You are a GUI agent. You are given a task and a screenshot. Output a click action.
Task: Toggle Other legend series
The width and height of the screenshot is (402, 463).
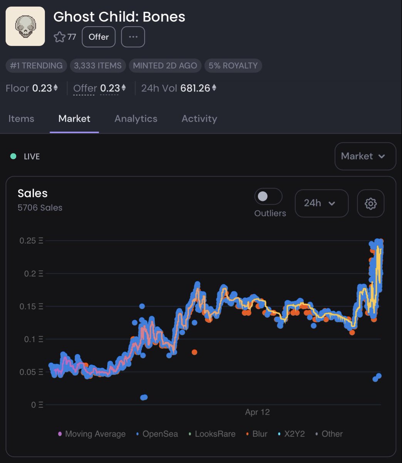tap(329, 434)
